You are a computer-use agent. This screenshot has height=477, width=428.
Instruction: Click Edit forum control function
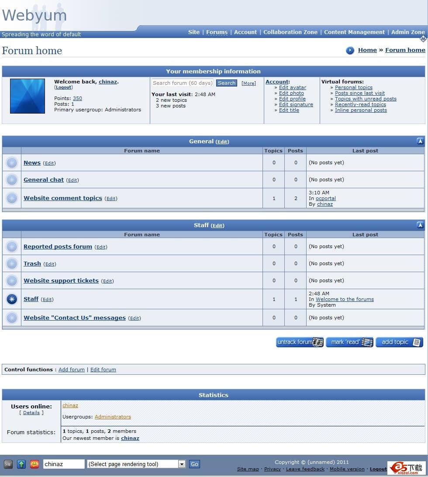click(103, 370)
